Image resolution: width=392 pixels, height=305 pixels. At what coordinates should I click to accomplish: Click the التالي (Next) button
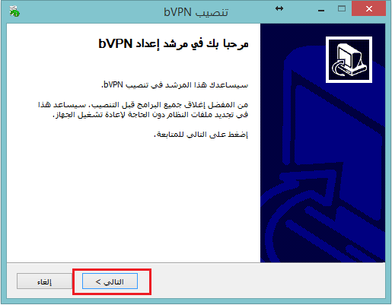(x=110, y=281)
